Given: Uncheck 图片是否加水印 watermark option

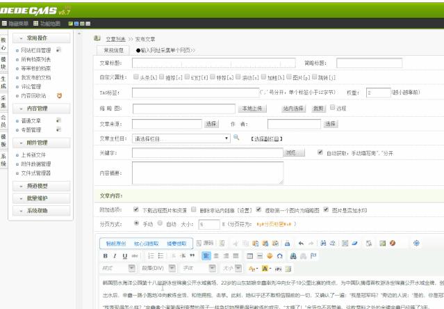Looking at the screenshot, I should pyautogui.click(x=326, y=209).
